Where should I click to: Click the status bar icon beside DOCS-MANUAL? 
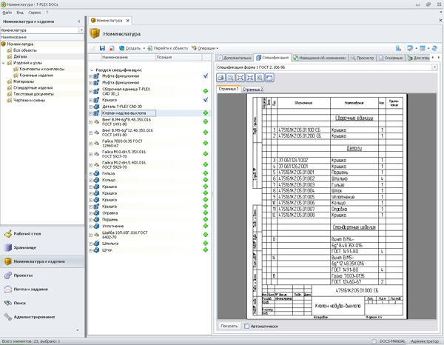pos(374,341)
